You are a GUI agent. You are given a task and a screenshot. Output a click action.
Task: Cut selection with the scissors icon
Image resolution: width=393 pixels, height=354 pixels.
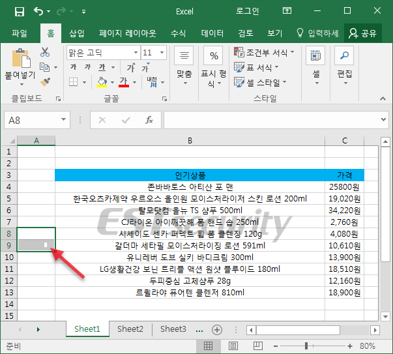click(x=45, y=52)
